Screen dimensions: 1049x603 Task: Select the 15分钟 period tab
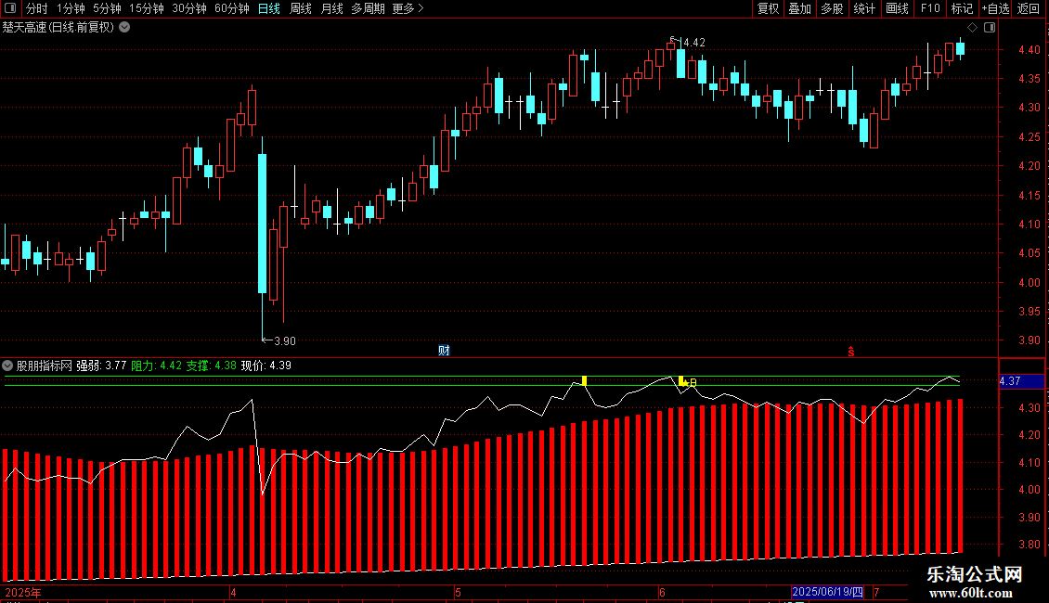pyautogui.click(x=146, y=8)
